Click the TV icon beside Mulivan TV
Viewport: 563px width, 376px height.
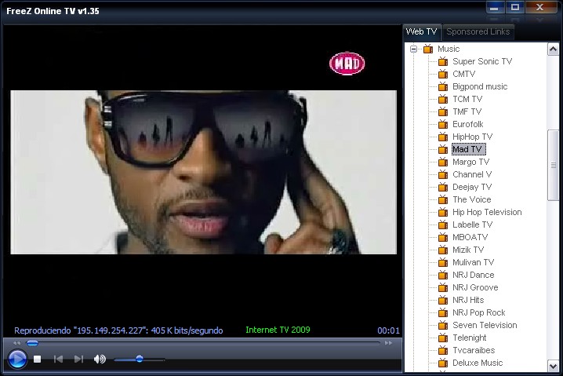tap(443, 262)
